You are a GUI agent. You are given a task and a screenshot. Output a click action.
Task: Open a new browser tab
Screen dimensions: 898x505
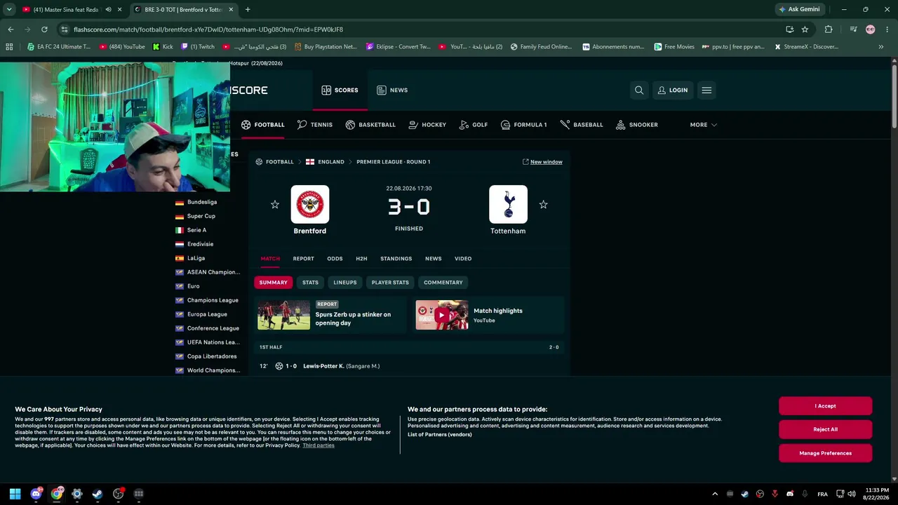tap(248, 10)
